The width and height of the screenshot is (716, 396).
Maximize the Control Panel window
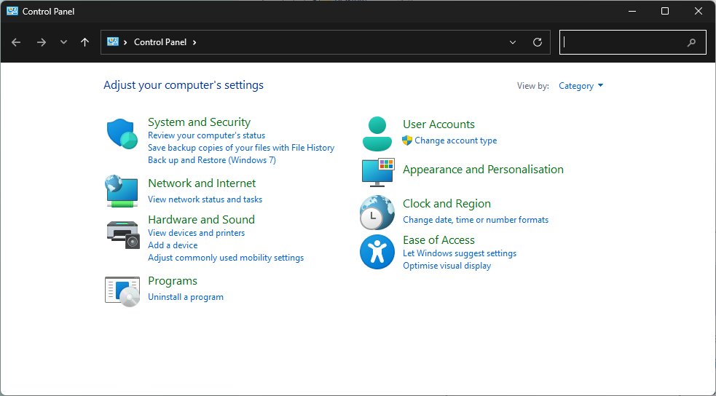pos(665,11)
